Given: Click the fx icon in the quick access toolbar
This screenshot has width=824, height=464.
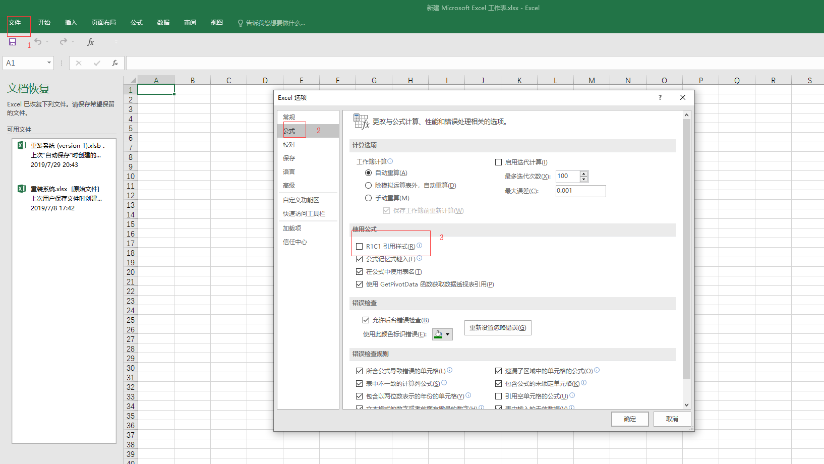Looking at the screenshot, I should click(x=91, y=42).
